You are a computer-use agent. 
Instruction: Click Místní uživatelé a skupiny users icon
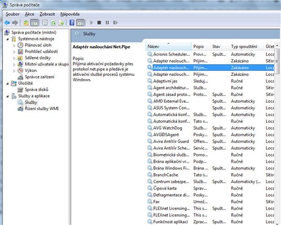(20, 64)
